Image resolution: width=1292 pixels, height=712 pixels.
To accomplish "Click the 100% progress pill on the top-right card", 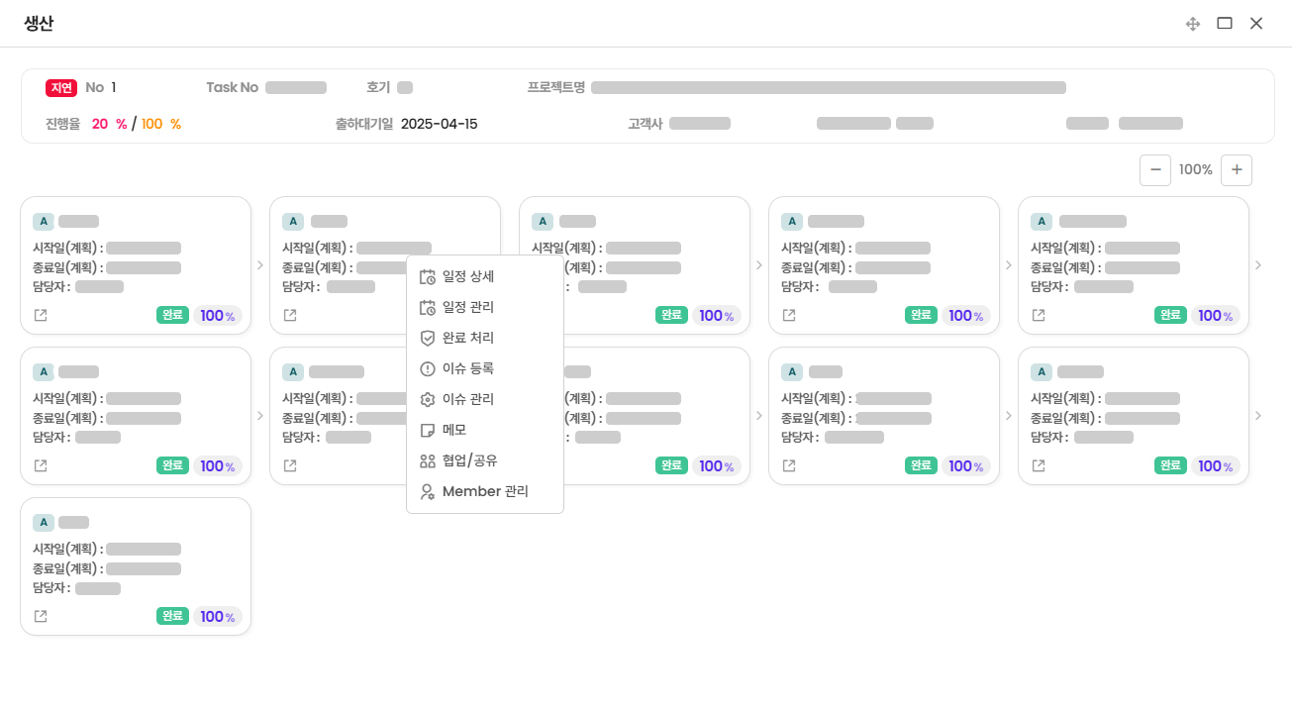I will (x=1207, y=316).
